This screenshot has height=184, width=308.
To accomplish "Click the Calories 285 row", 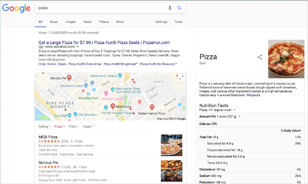I will point(250,124).
